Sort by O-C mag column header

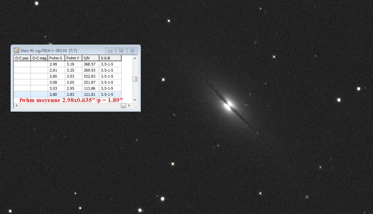pyautogui.click(x=39, y=58)
